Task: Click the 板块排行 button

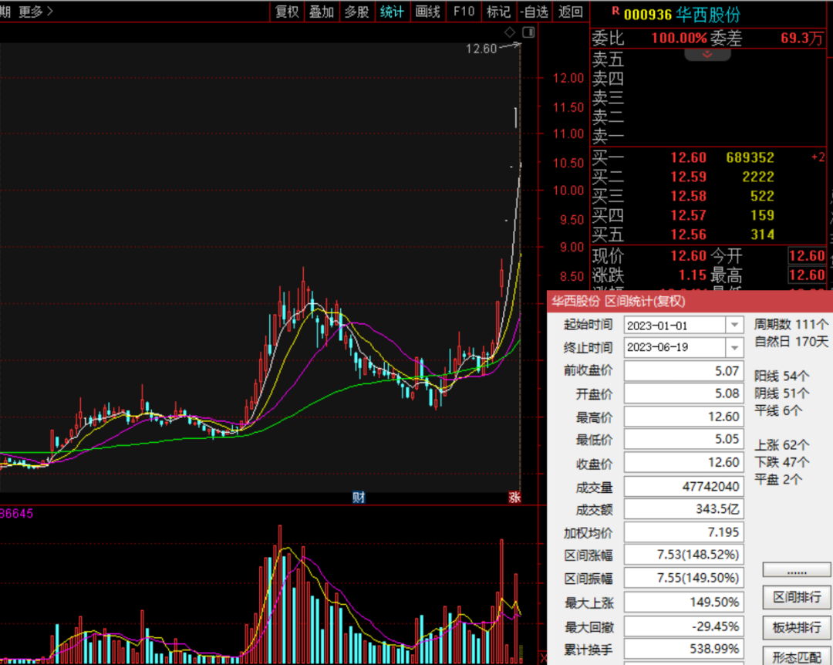Action: coord(796,627)
